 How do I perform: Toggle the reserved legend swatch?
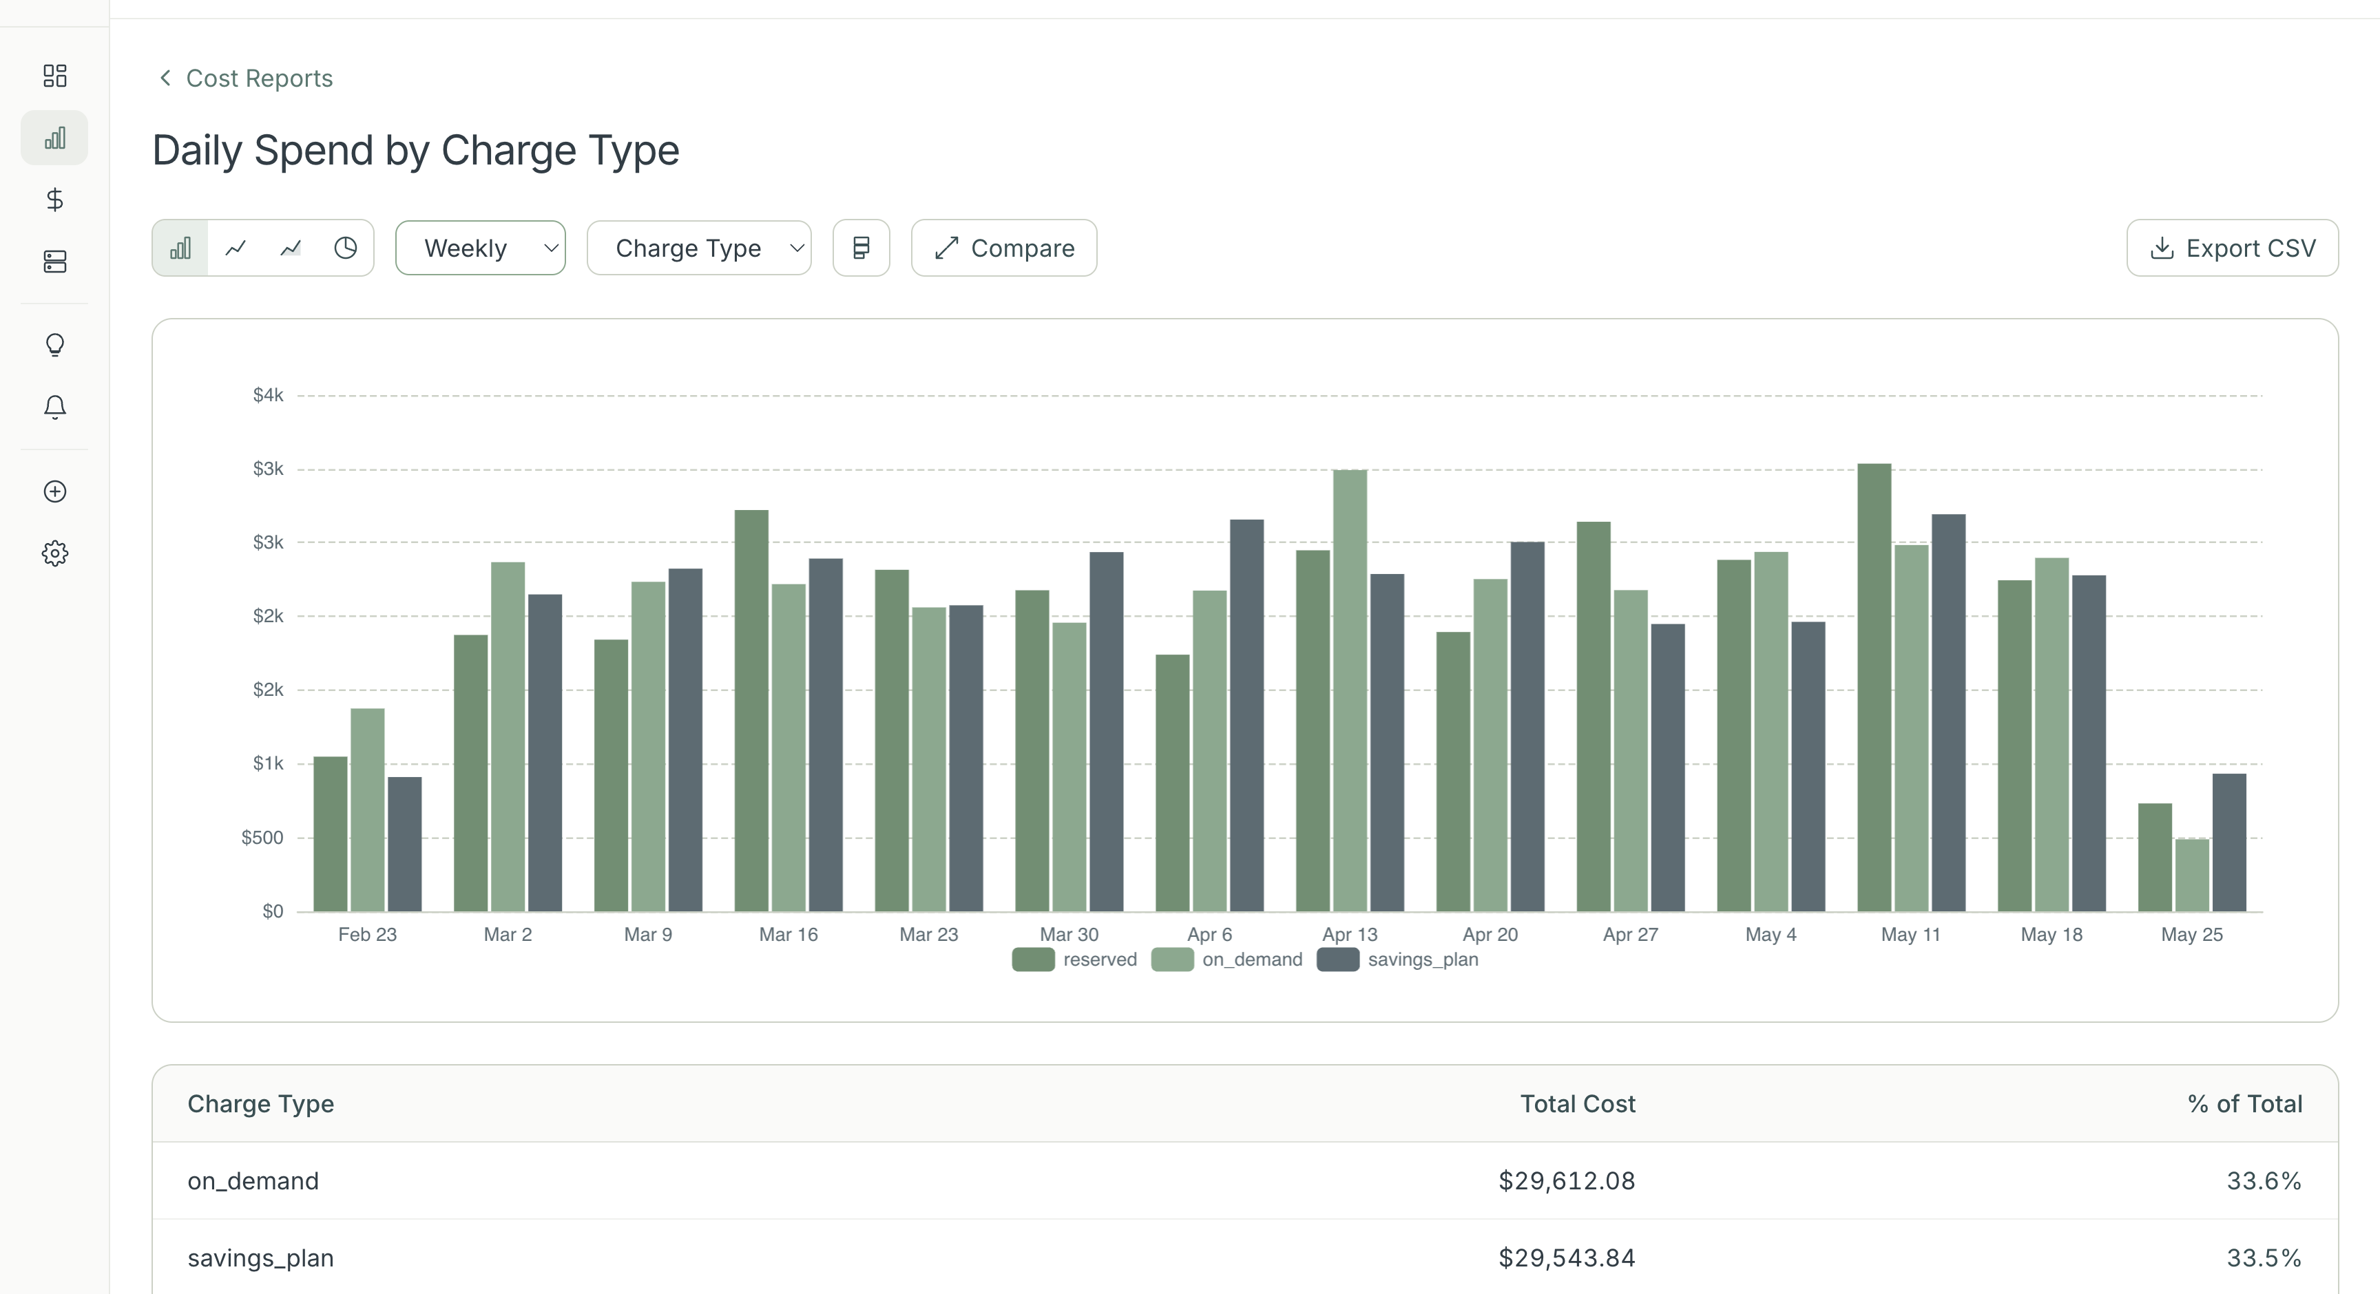coord(1033,959)
